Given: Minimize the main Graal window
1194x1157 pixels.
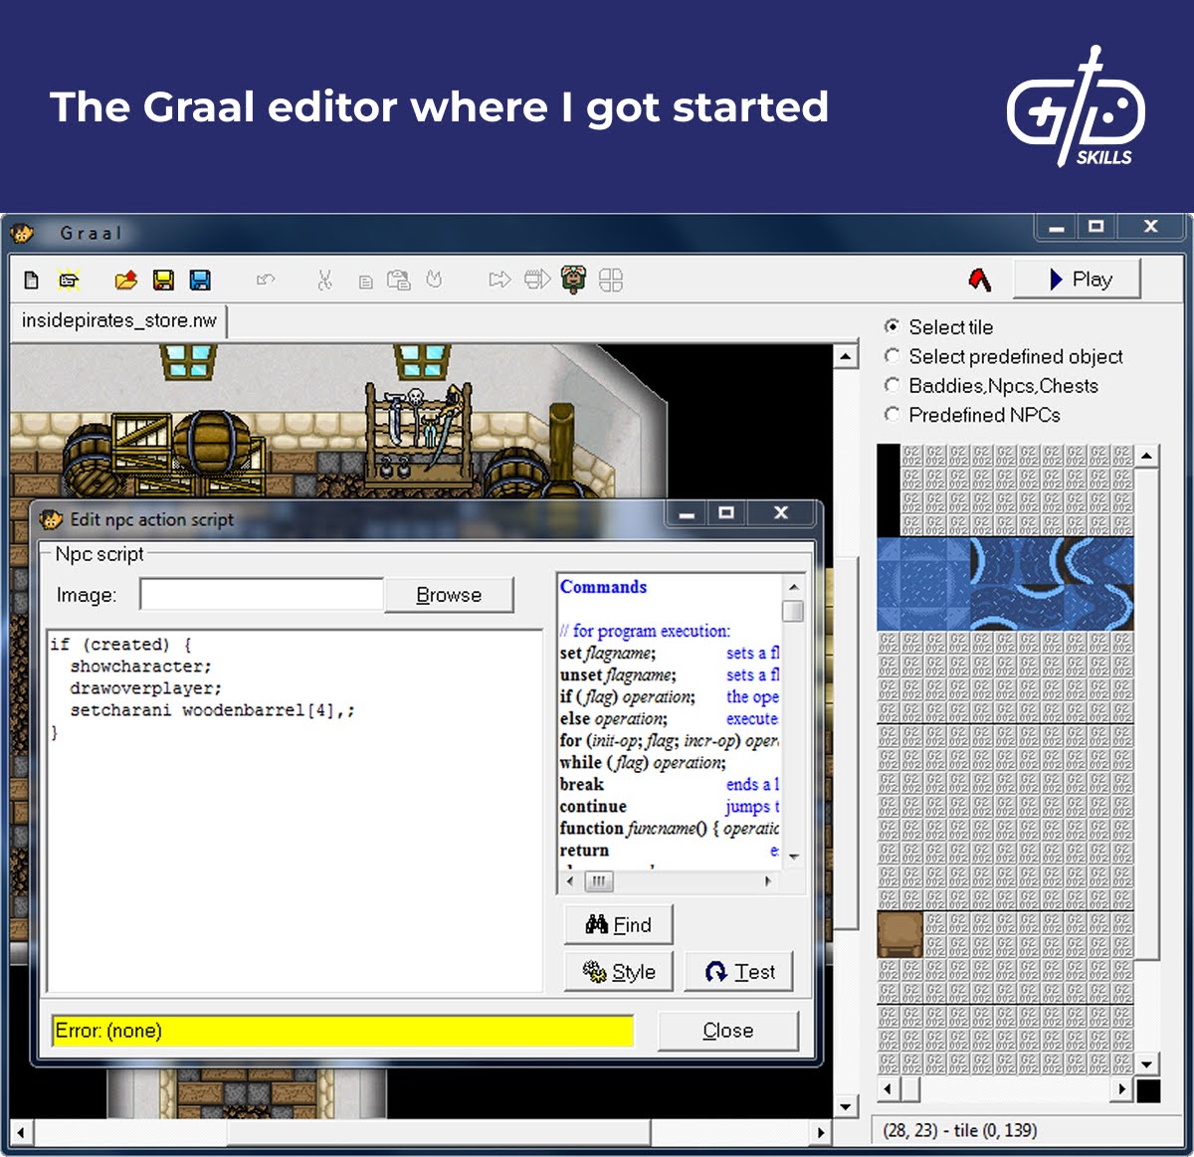Looking at the screenshot, I should pyautogui.click(x=1057, y=228).
